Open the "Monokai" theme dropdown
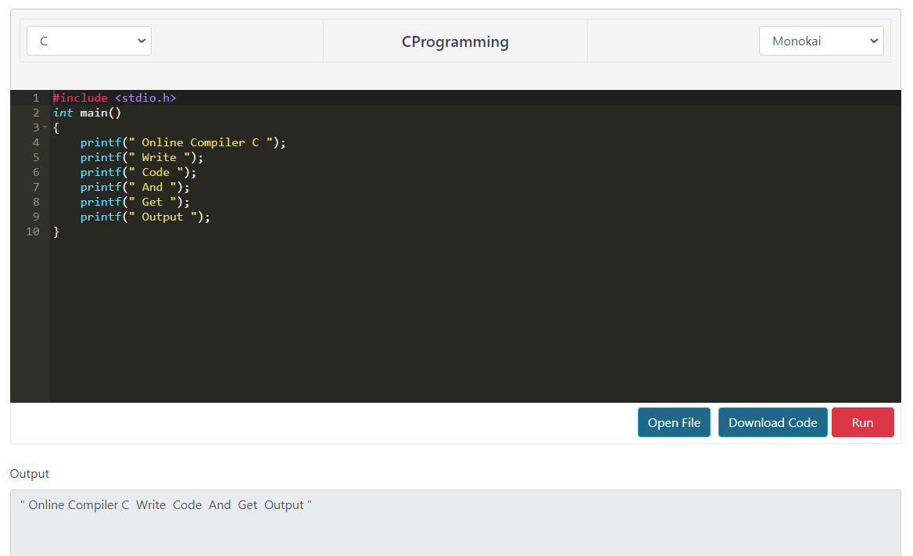 (x=821, y=40)
